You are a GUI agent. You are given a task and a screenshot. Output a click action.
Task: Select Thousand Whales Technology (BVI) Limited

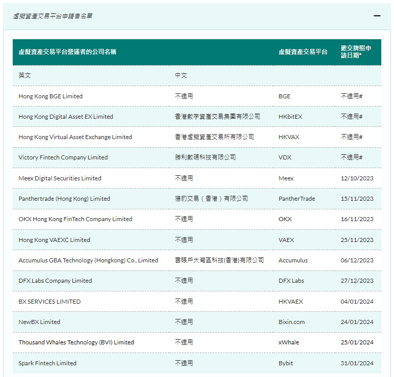pyautogui.click(x=76, y=342)
